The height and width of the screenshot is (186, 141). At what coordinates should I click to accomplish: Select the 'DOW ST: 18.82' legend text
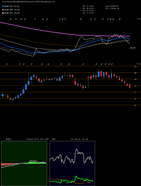click(x=12, y=6)
